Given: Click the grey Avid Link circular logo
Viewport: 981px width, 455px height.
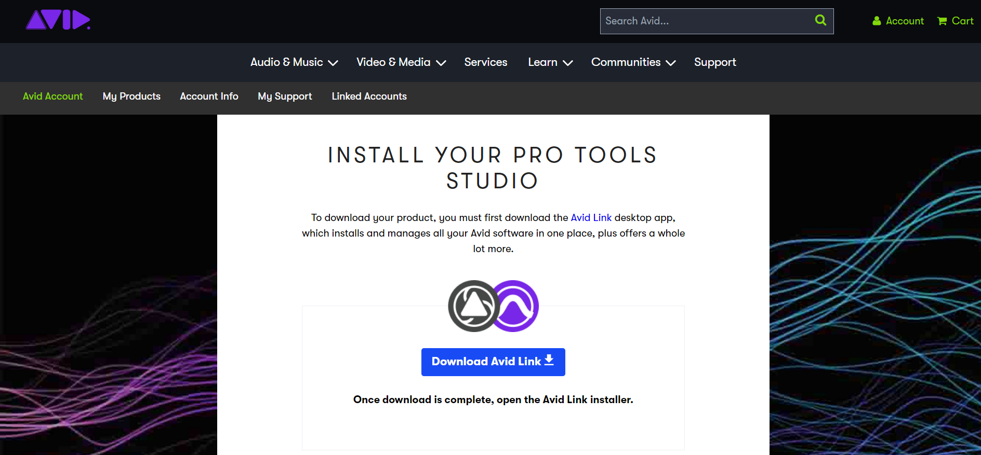Looking at the screenshot, I should (x=473, y=306).
